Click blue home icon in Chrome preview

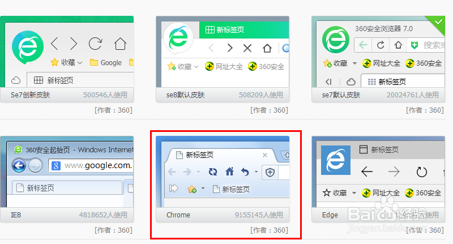coord(229,172)
